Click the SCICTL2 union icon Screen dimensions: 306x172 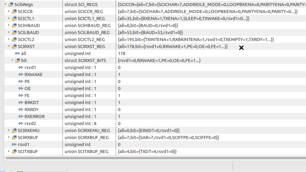tap(14, 40)
